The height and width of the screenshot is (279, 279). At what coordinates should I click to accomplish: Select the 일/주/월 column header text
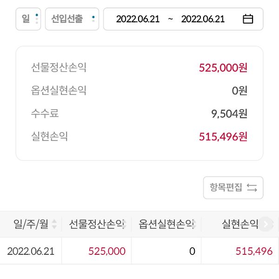(x=31, y=224)
